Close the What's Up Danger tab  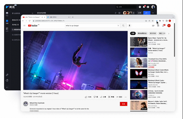point(44,17)
